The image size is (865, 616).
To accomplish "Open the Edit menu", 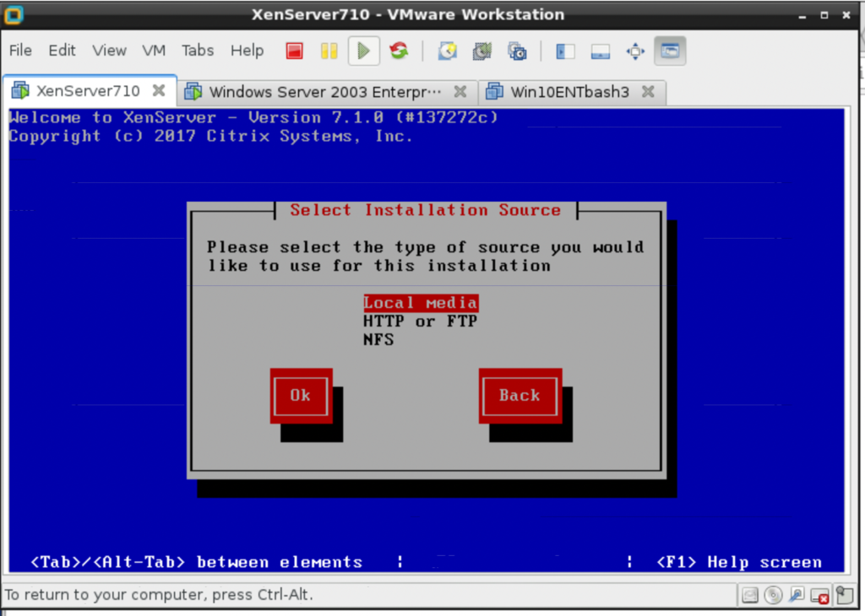I will point(62,51).
